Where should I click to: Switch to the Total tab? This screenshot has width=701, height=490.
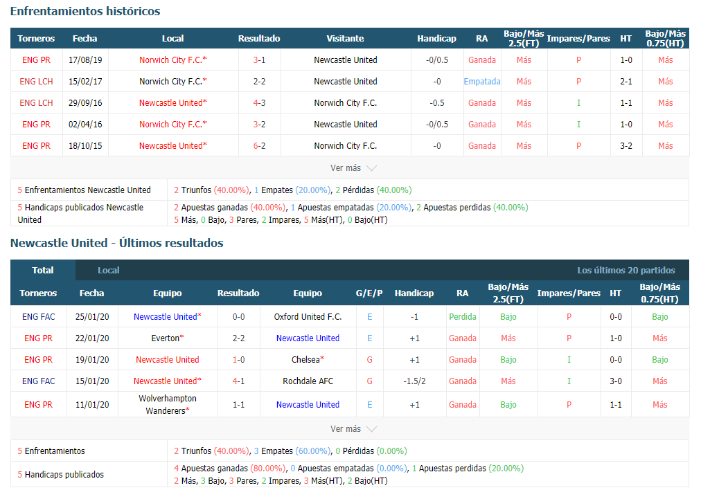[43, 270]
